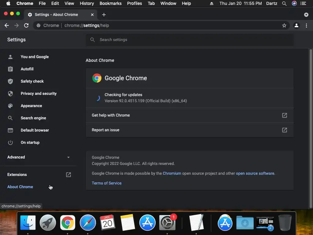Open the Bookmarks menu
313x235 pixels.
111,3
